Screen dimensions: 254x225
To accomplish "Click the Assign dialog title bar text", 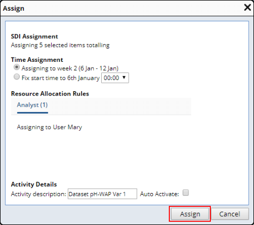I will point(14,9).
